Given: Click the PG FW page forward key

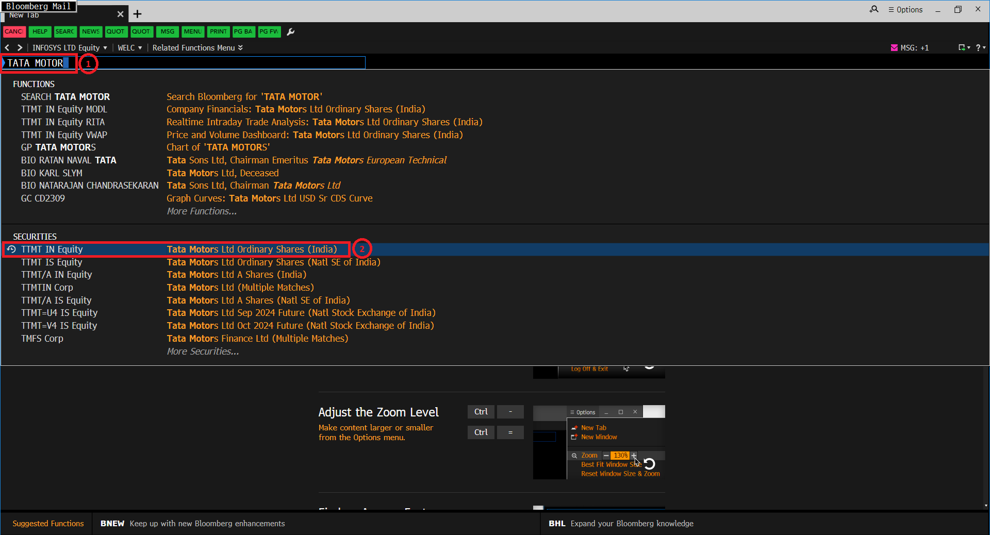Looking at the screenshot, I should [x=269, y=32].
